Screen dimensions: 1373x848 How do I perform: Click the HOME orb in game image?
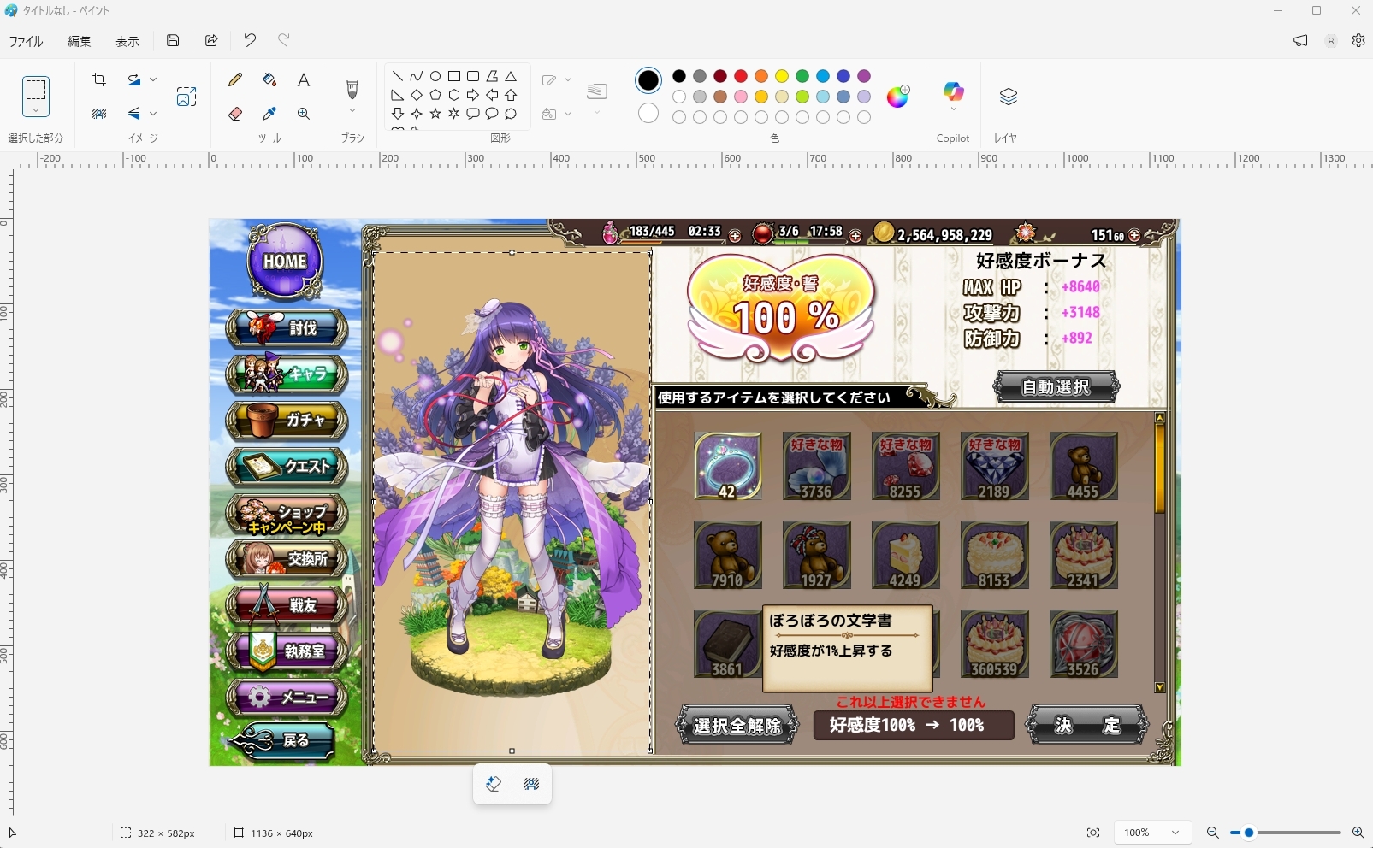point(285,261)
